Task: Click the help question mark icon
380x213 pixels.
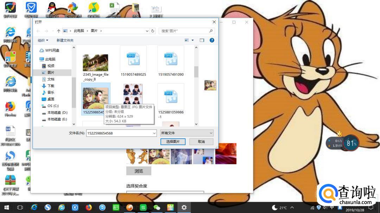Action: (x=212, y=40)
